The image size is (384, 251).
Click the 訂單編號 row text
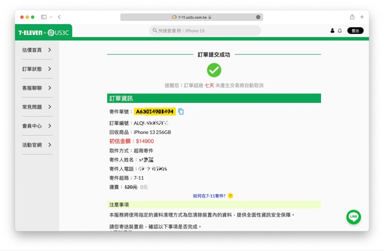point(139,123)
